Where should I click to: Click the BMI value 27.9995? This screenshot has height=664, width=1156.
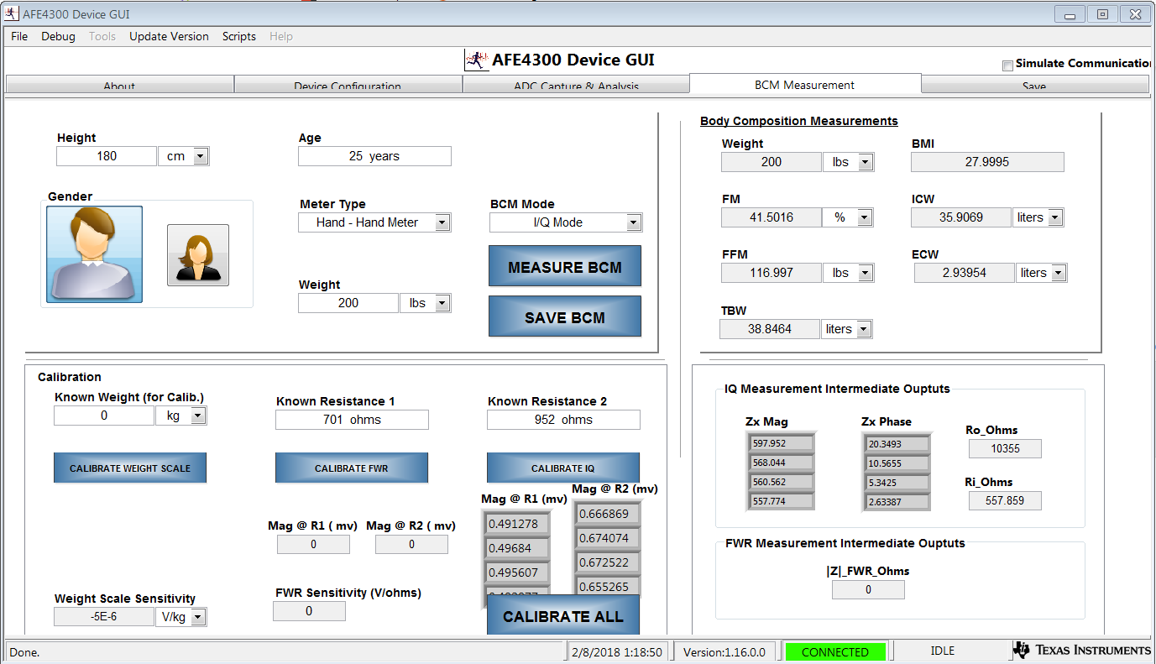tap(987, 162)
